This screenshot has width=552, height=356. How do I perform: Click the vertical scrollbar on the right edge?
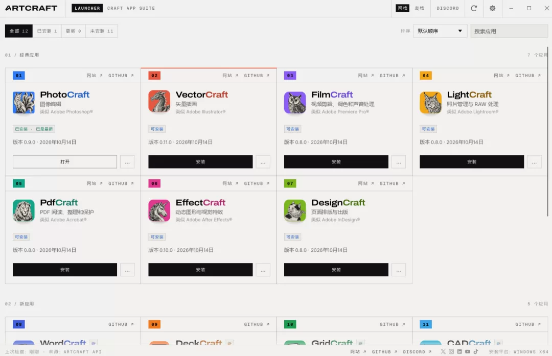click(x=548, y=132)
